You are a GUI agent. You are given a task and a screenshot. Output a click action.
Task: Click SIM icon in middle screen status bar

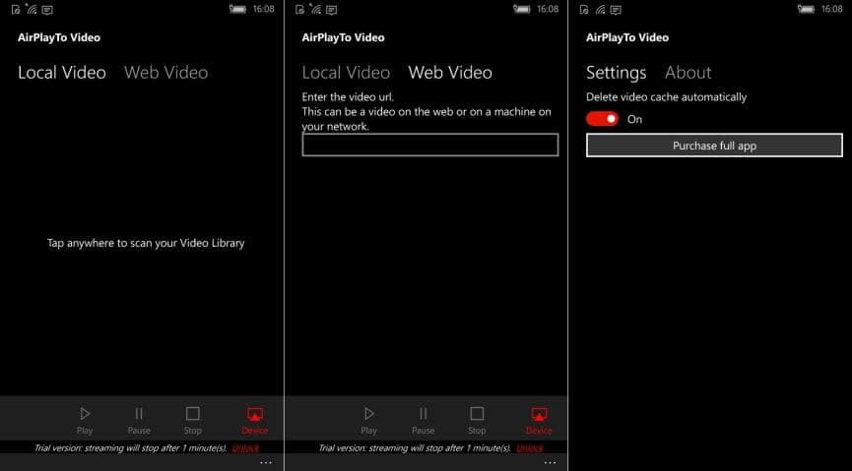(300, 10)
